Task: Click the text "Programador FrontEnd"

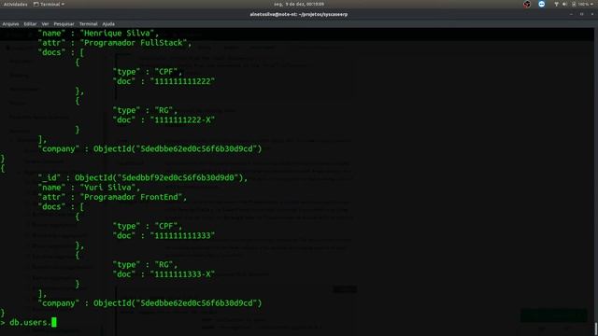Action: [131, 197]
